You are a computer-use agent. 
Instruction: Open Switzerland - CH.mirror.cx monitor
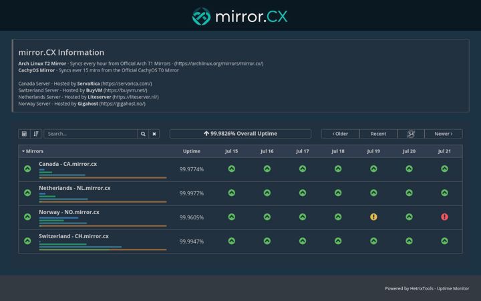coord(73,236)
